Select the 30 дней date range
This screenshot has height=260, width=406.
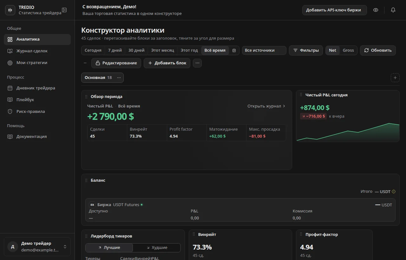136,50
